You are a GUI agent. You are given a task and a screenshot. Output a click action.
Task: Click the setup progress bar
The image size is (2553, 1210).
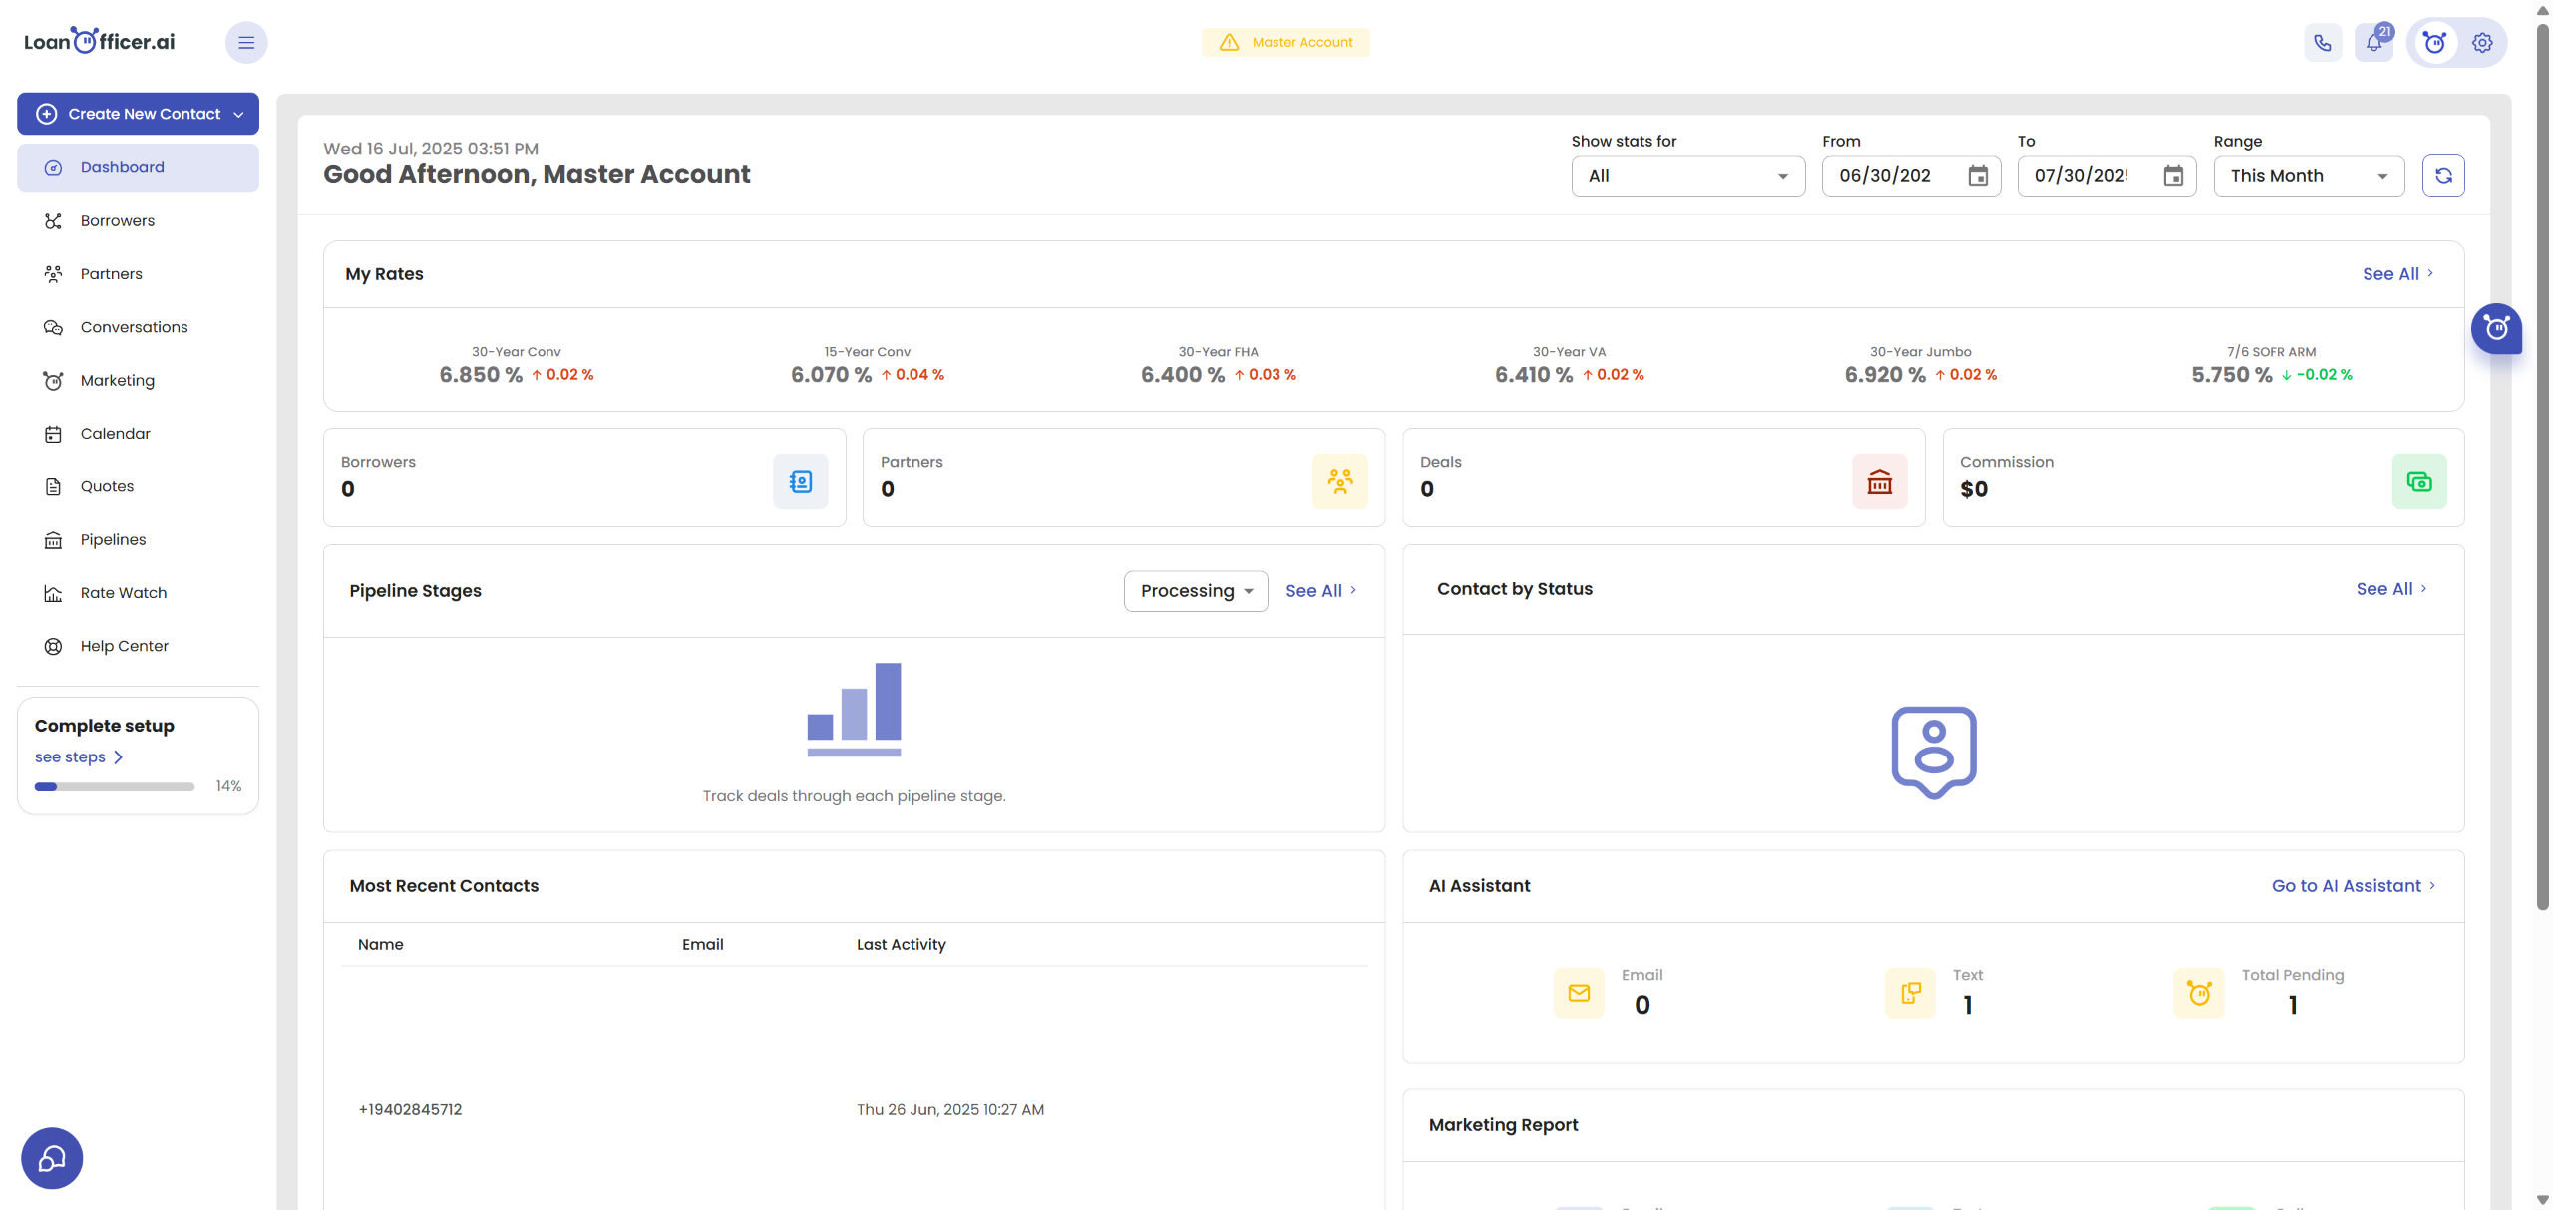pos(115,787)
